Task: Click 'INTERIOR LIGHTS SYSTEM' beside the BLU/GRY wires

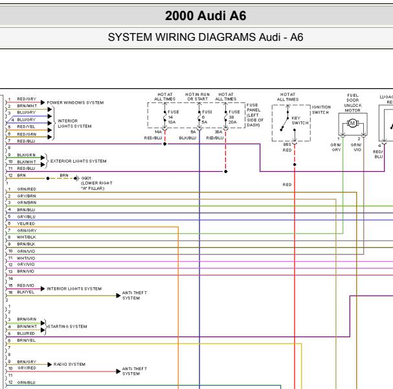Action: [x=74, y=123]
